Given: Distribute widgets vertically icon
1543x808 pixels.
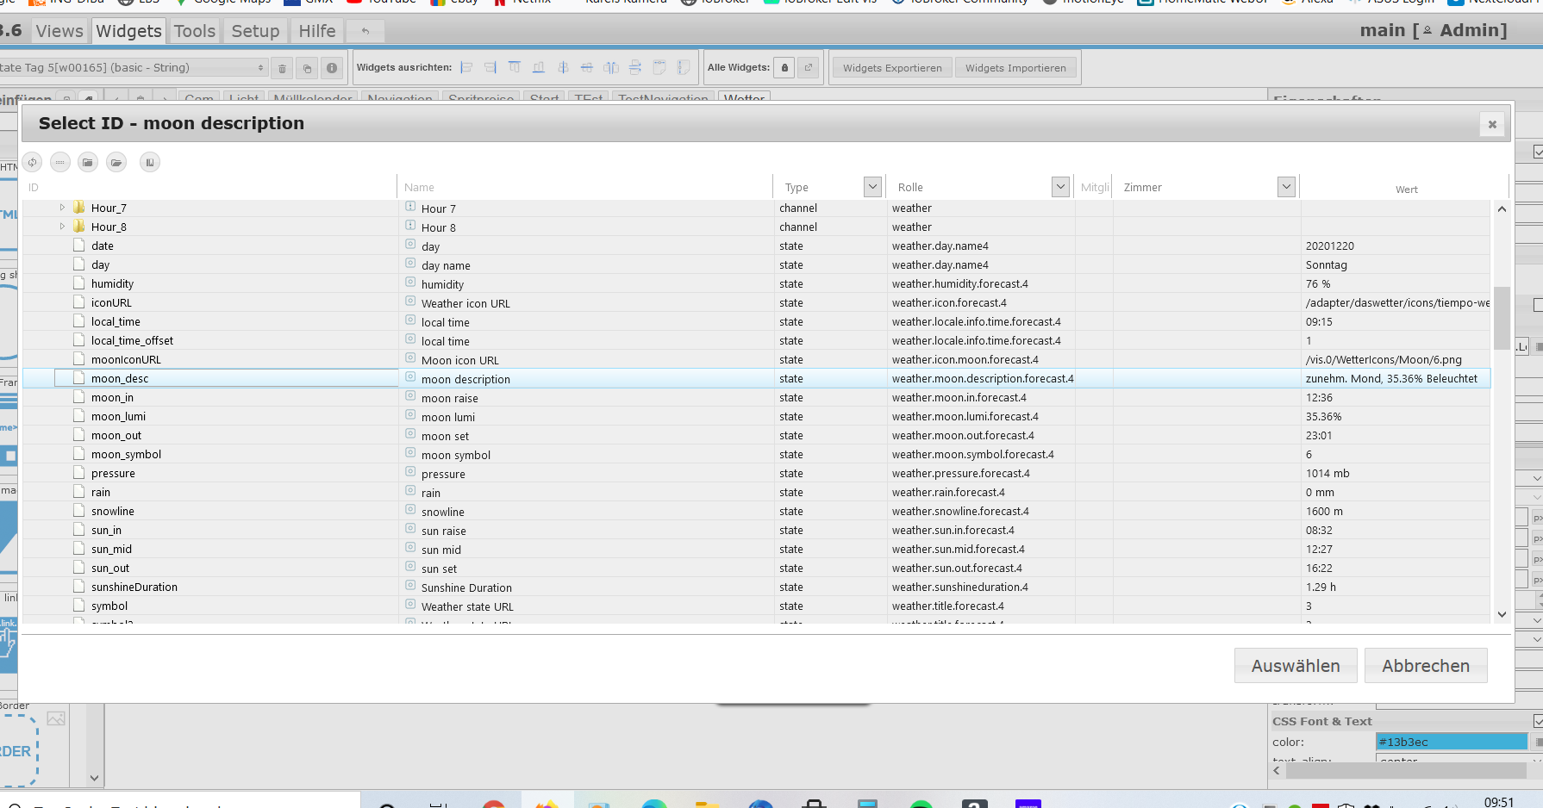Looking at the screenshot, I should pyautogui.click(x=635, y=67).
